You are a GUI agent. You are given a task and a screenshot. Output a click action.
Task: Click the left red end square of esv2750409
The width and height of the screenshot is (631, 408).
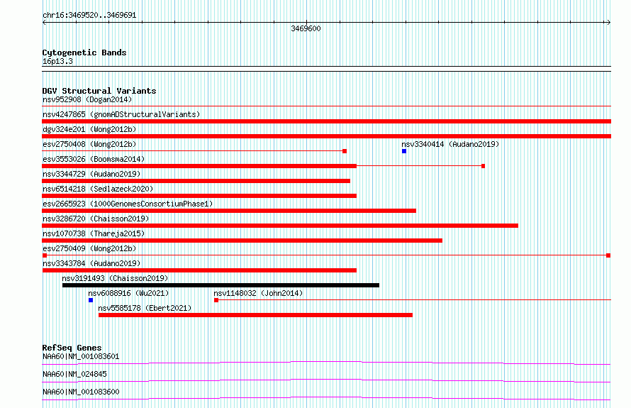point(45,255)
